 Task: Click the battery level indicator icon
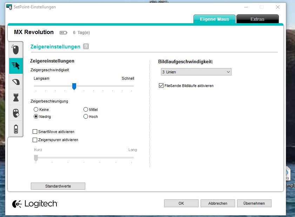coord(63,33)
